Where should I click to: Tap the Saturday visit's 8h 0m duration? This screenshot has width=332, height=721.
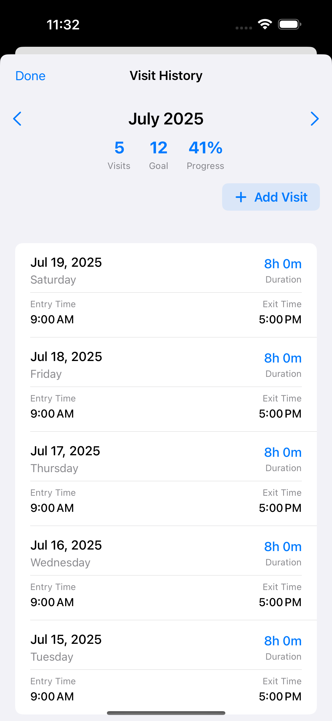point(283,264)
